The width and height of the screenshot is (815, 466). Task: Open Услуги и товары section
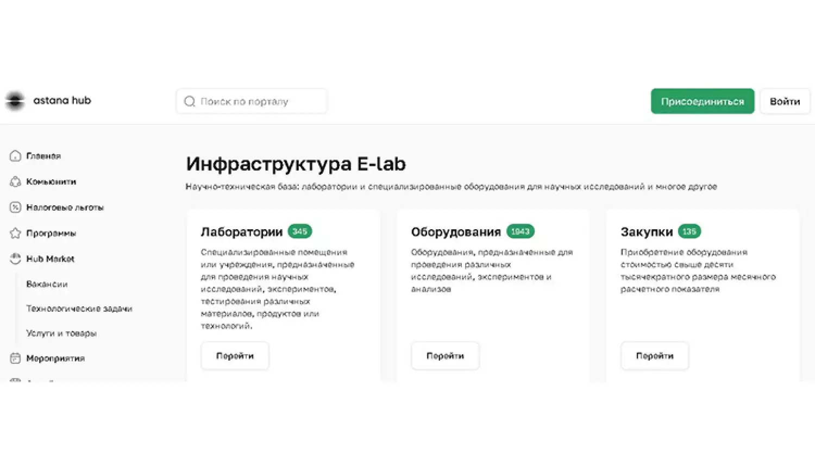[61, 333]
